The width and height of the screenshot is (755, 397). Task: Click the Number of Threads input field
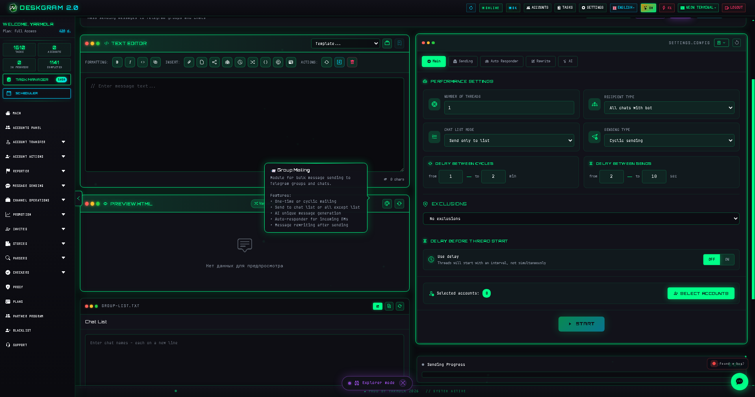click(509, 108)
